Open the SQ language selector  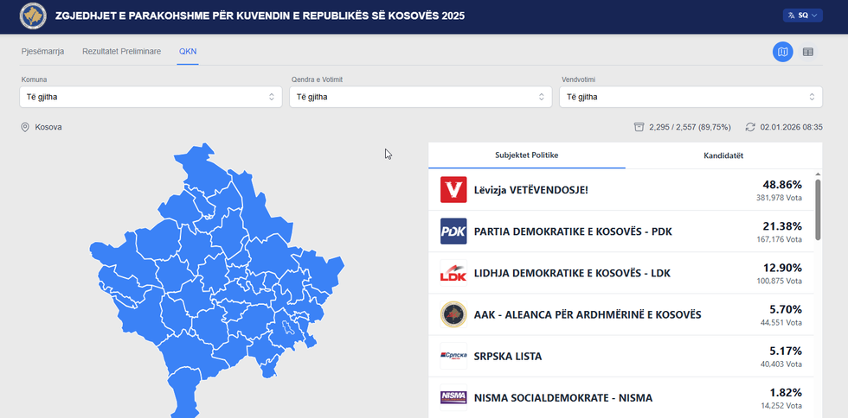point(802,16)
